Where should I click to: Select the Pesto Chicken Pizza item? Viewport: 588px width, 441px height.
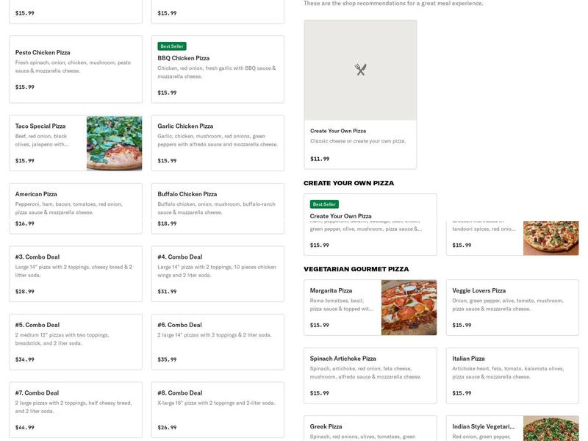[75, 69]
